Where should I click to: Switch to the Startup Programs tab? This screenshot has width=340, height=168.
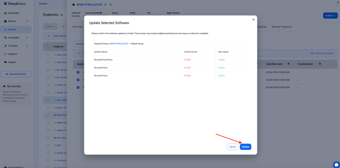(282, 27)
